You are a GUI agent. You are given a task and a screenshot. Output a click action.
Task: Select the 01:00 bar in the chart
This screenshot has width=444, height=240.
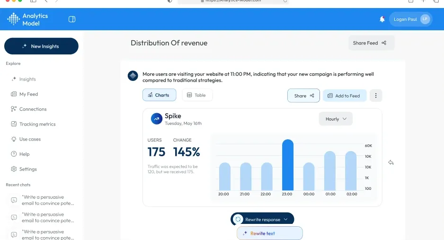tap(330, 171)
